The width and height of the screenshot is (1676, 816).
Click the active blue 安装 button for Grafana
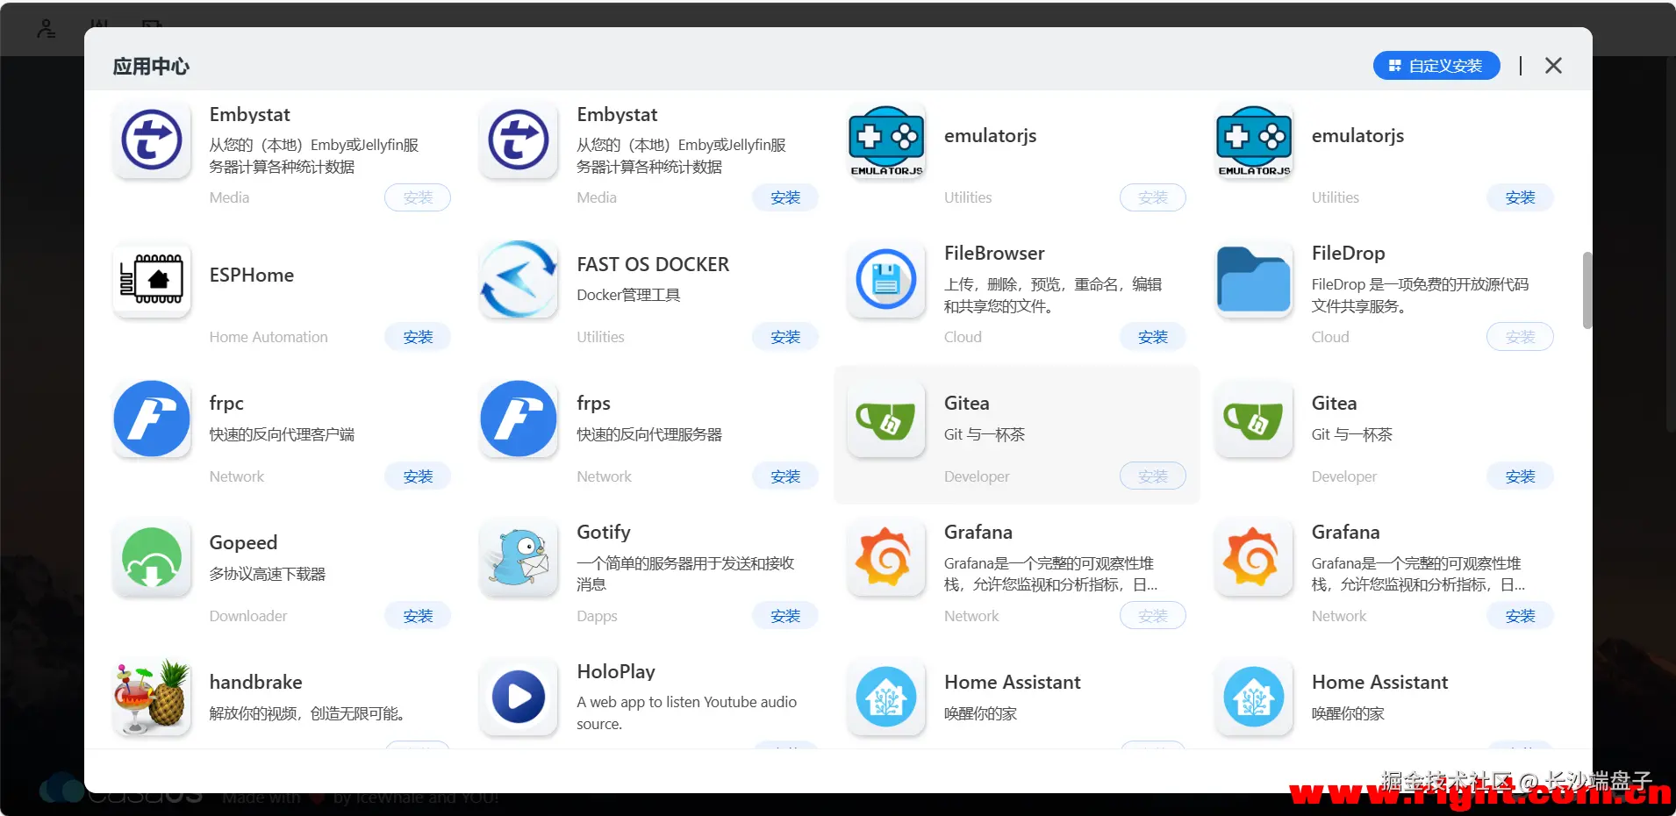click(1520, 616)
